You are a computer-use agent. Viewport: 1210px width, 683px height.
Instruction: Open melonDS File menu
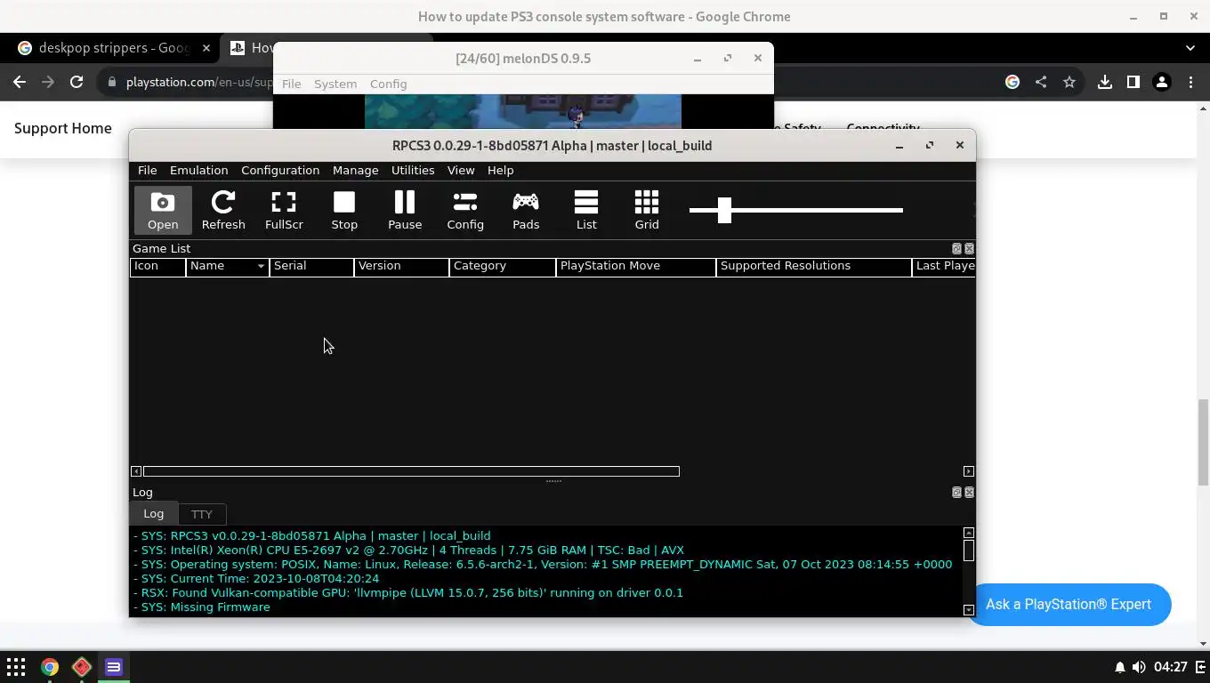coord(292,84)
